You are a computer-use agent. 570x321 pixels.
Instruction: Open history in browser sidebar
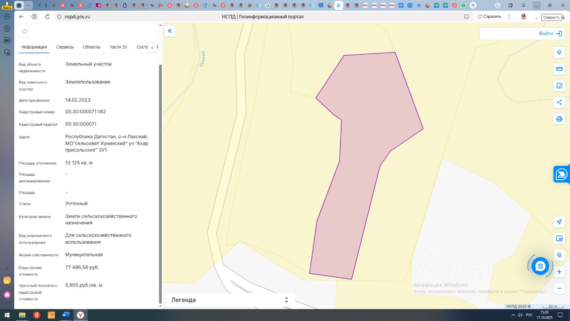7,16
